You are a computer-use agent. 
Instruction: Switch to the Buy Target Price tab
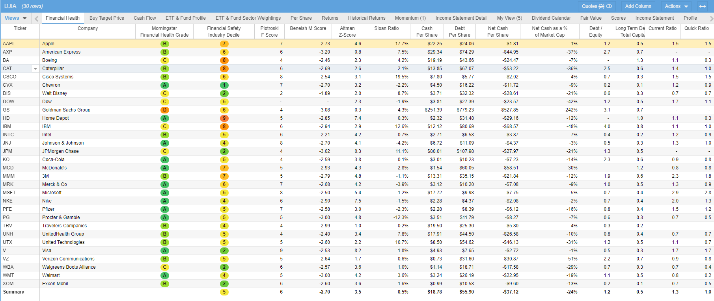click(107, 18)
